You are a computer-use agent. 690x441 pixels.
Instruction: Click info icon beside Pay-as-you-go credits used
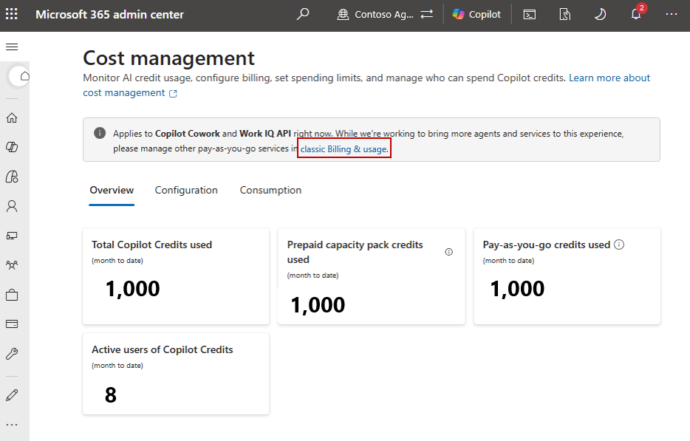619,245
